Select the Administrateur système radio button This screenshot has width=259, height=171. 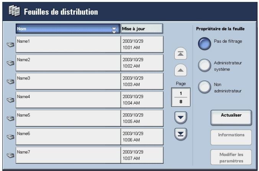coord(205,65)
